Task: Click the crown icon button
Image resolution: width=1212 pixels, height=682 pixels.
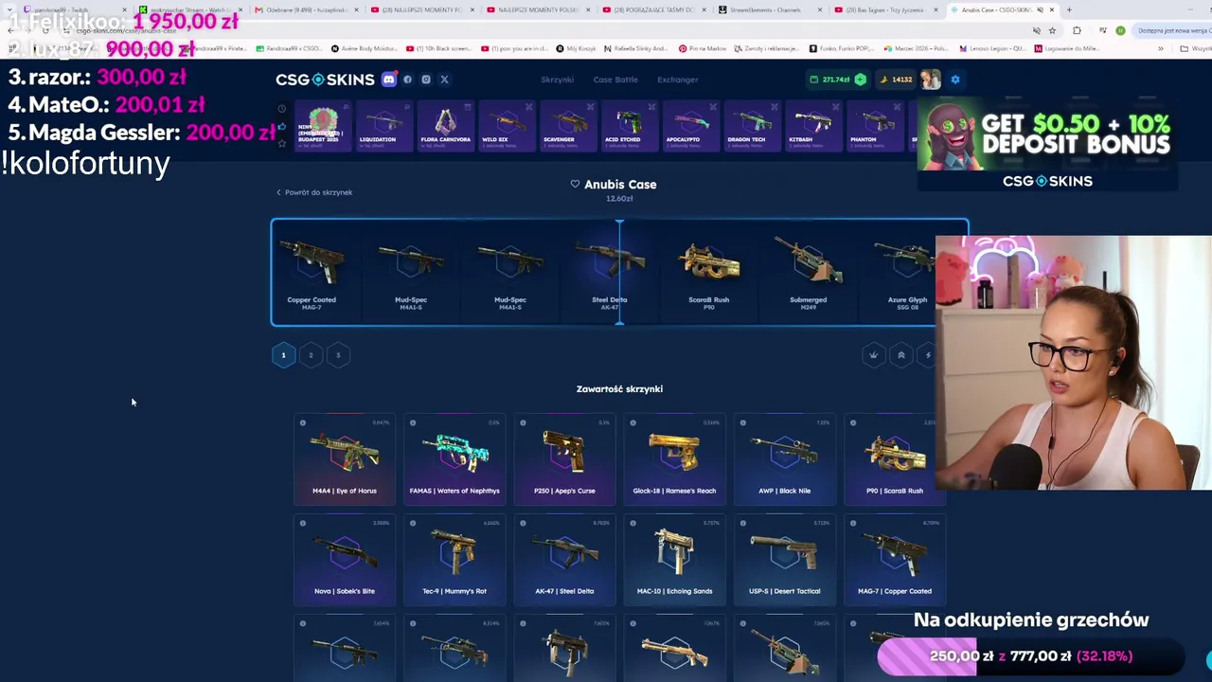Action: [873, 355]
